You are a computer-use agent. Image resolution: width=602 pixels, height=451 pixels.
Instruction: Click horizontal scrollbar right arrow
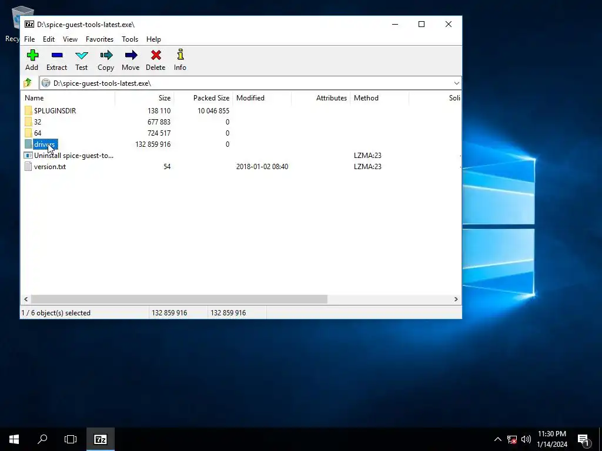[x=456, y=299]
